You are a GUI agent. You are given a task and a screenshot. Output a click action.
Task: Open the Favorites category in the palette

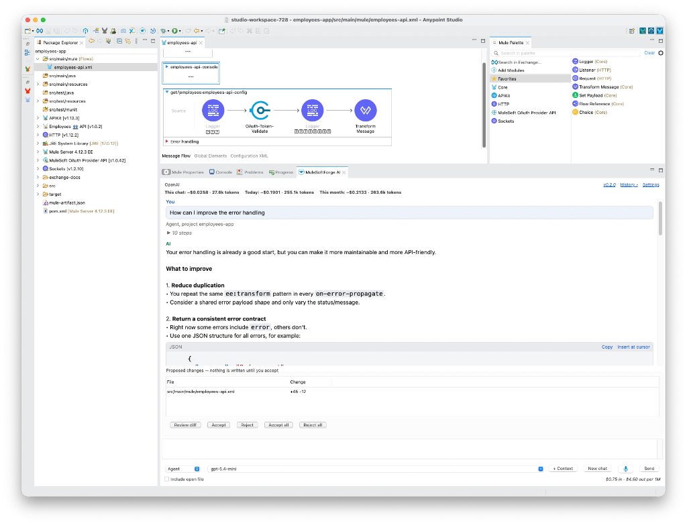(530, 79)
